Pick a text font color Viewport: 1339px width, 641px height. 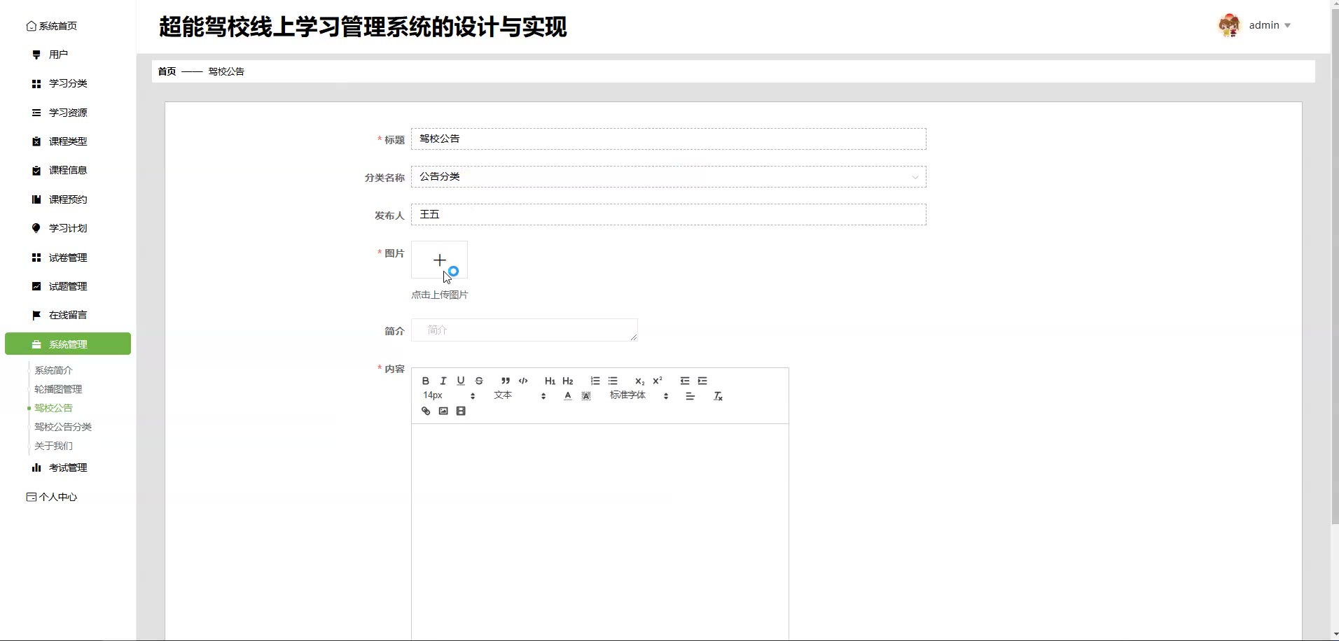[568, 396]
